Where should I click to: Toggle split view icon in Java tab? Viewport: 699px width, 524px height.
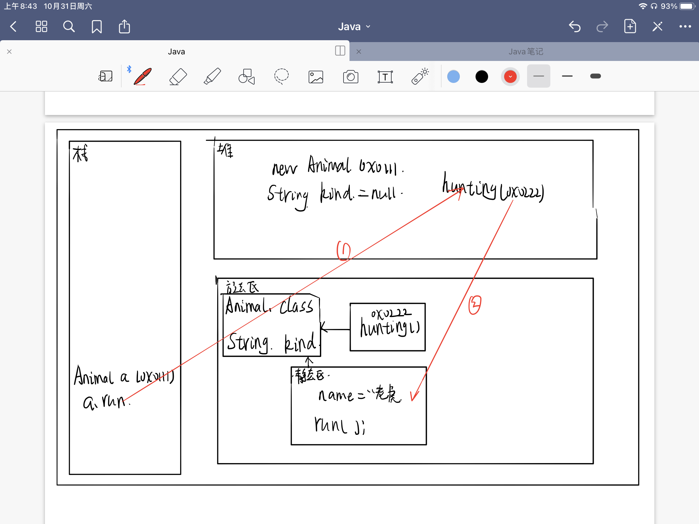pos(340,51)
